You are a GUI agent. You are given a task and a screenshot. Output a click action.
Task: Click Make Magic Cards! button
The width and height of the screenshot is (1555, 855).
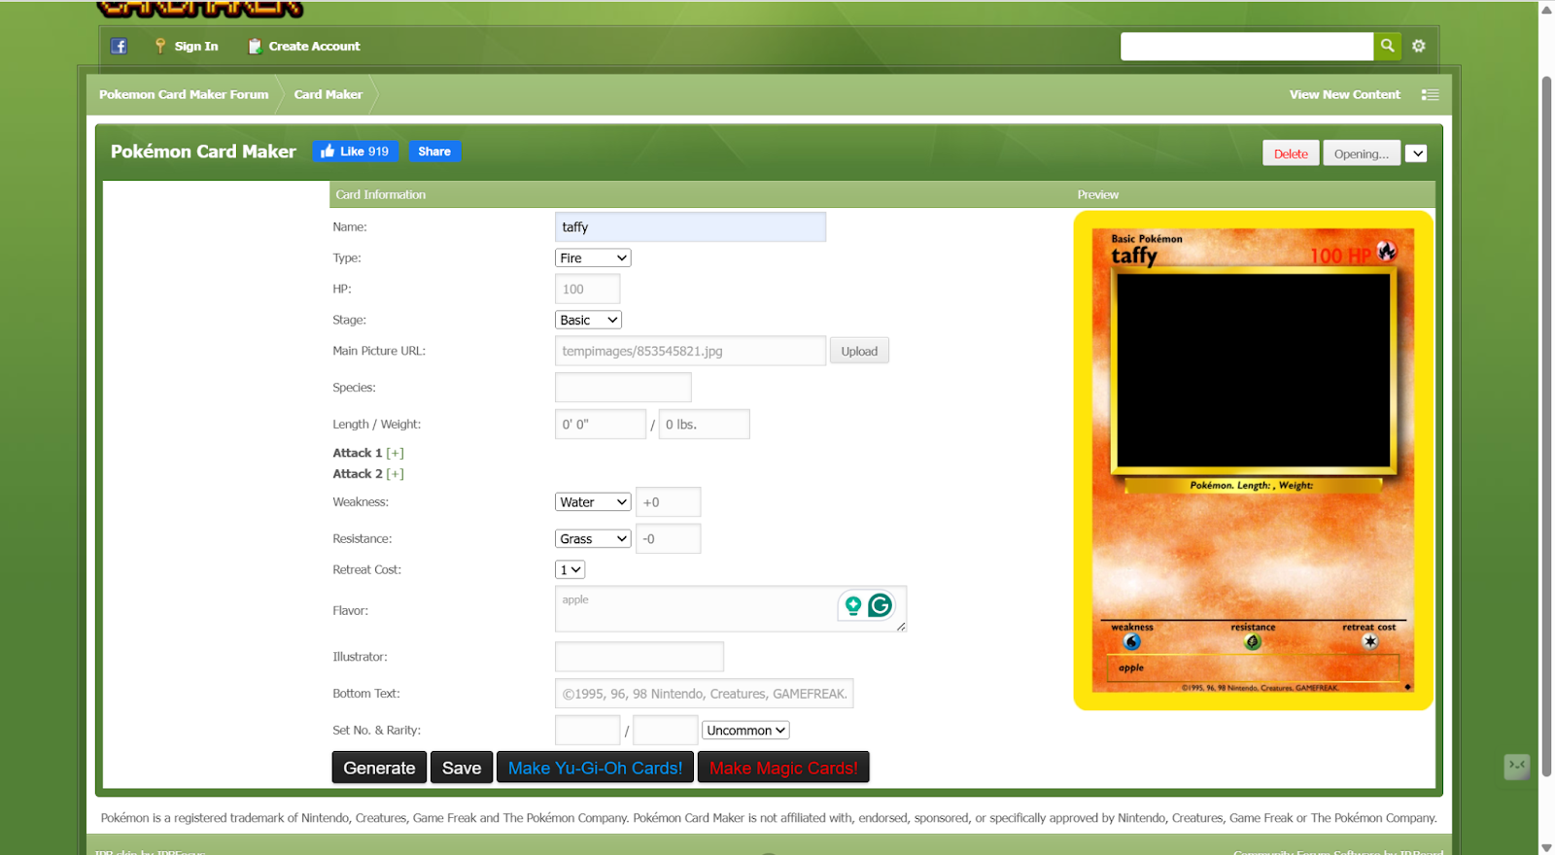click(783, 768)
